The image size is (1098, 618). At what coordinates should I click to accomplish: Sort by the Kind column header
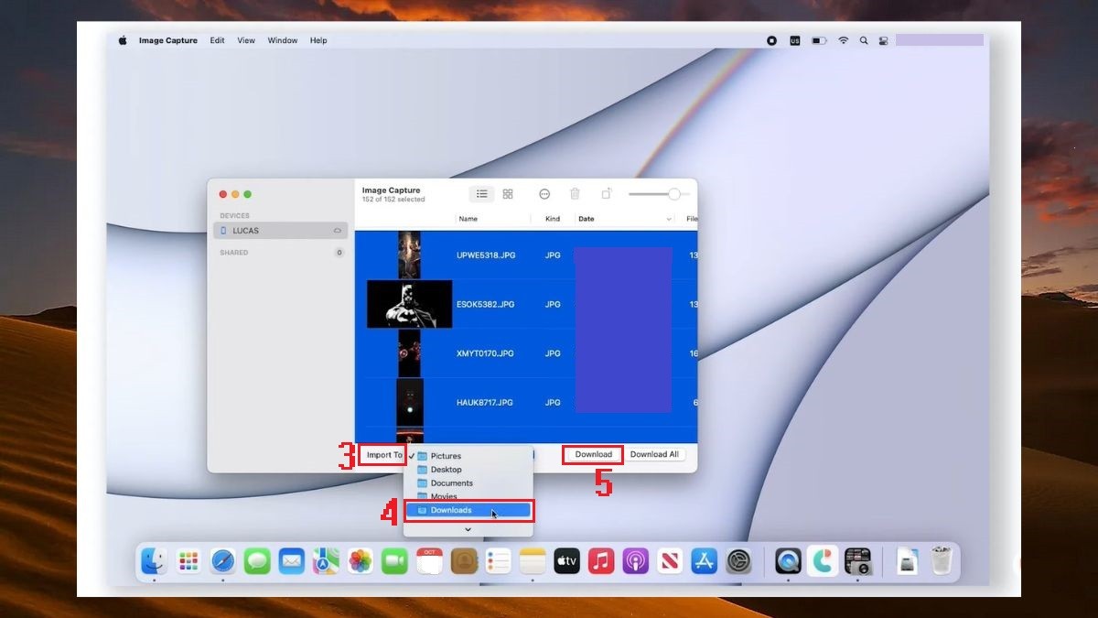coord(553,219)
